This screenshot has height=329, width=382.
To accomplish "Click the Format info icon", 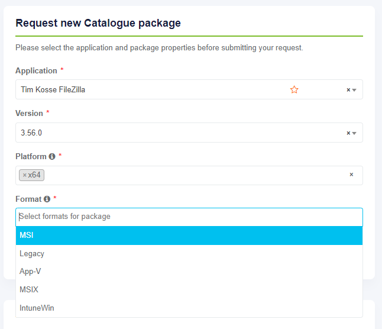I will (x=47, y=199).
